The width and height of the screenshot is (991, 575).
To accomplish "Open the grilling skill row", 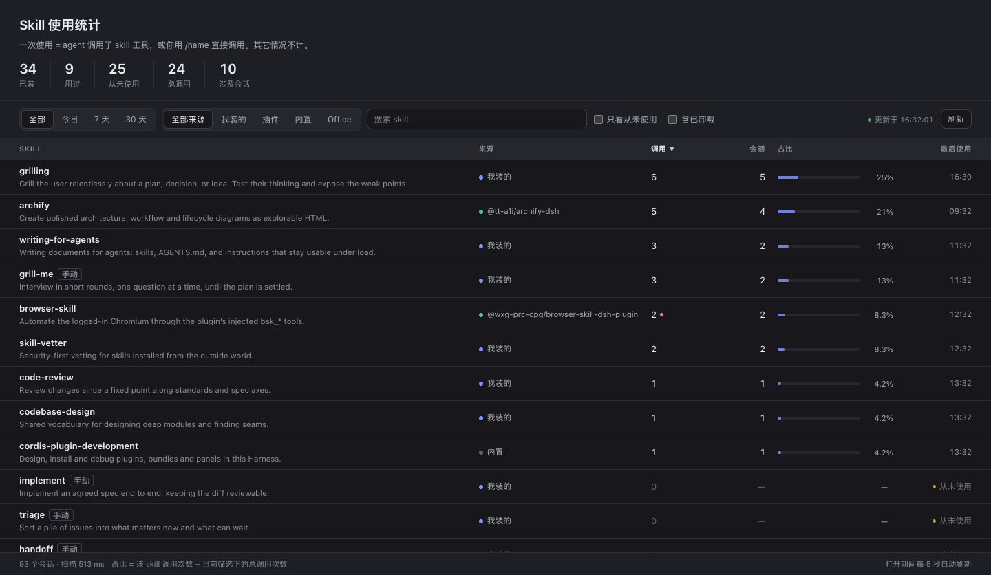I will [495, 177].
